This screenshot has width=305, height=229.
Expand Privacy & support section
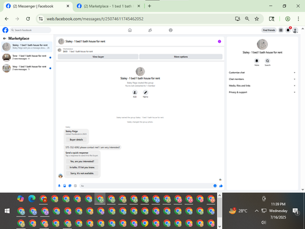point(262,92)
